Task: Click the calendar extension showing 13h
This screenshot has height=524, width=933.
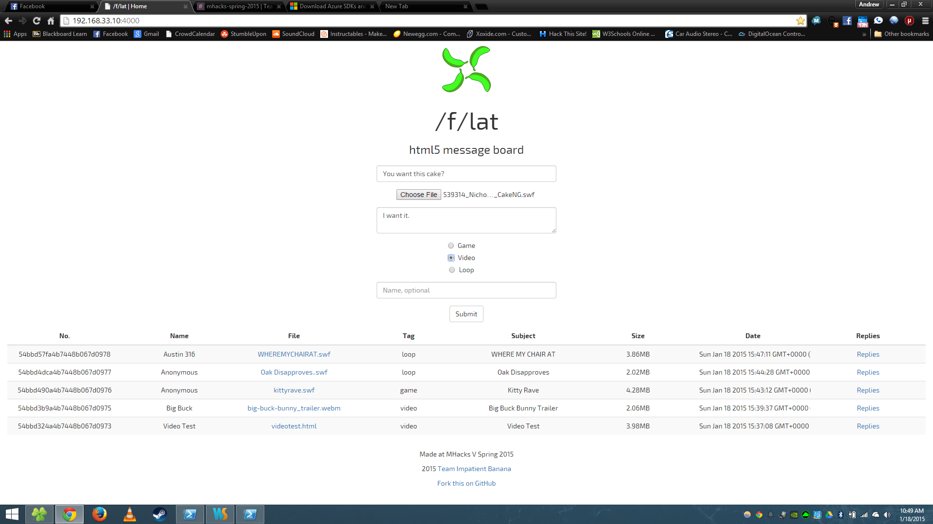Action: click(x=863, y=21)
